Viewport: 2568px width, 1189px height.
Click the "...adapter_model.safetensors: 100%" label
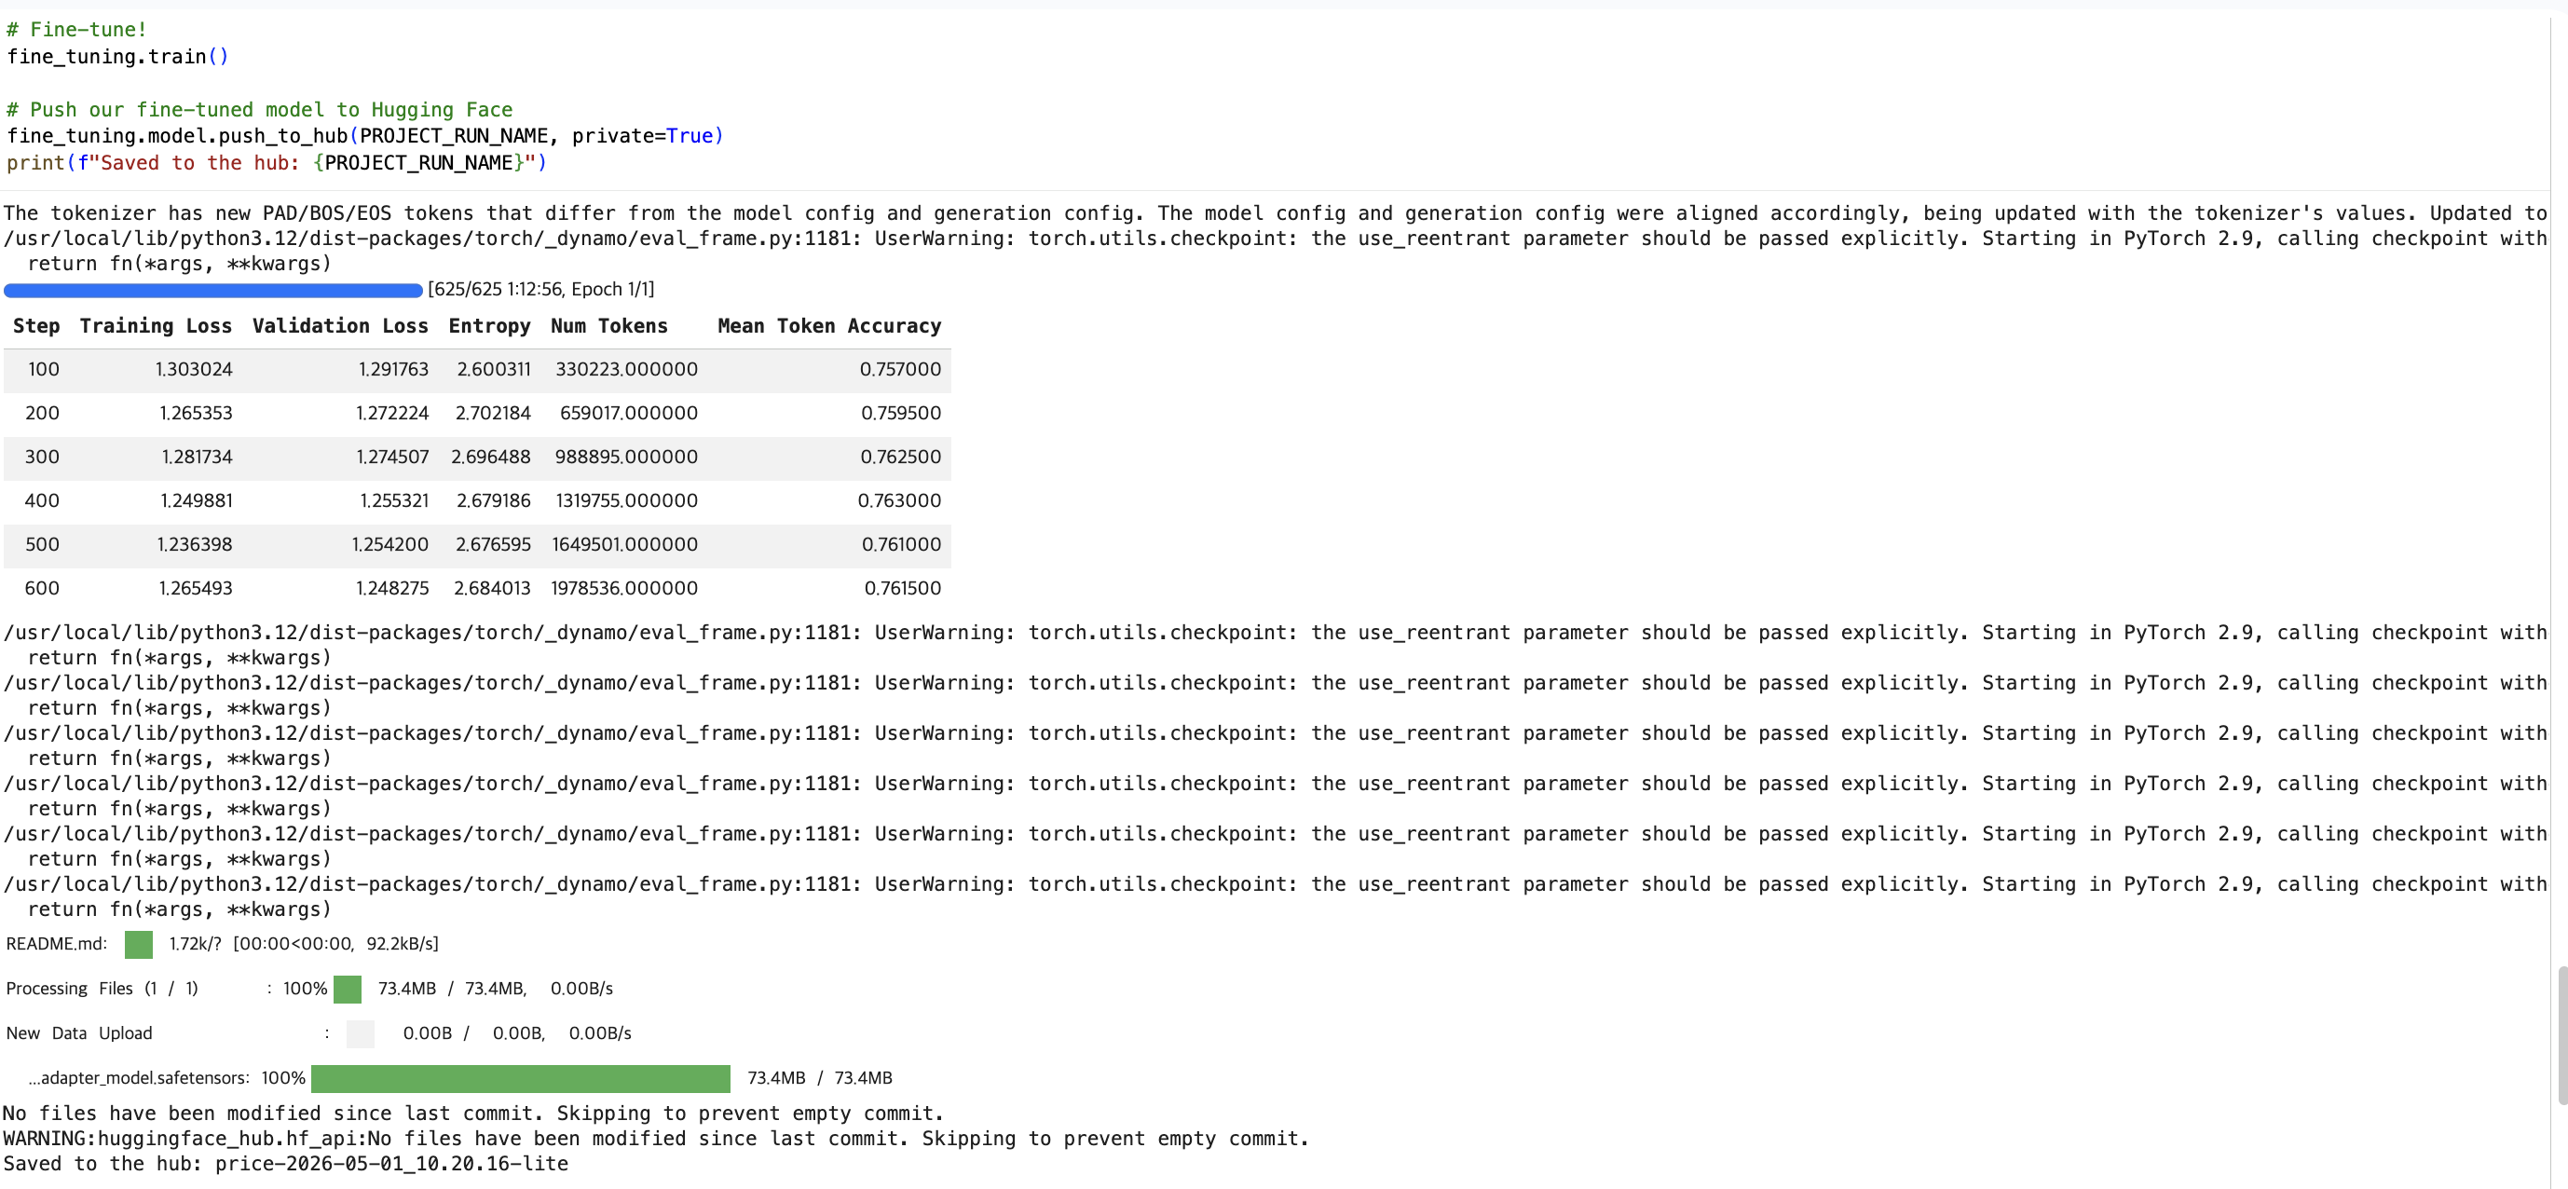point(167,1078)
